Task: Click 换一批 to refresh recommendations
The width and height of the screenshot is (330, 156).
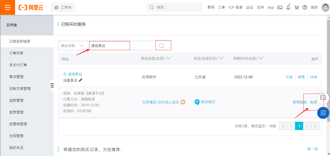Action: pos(313,149)
